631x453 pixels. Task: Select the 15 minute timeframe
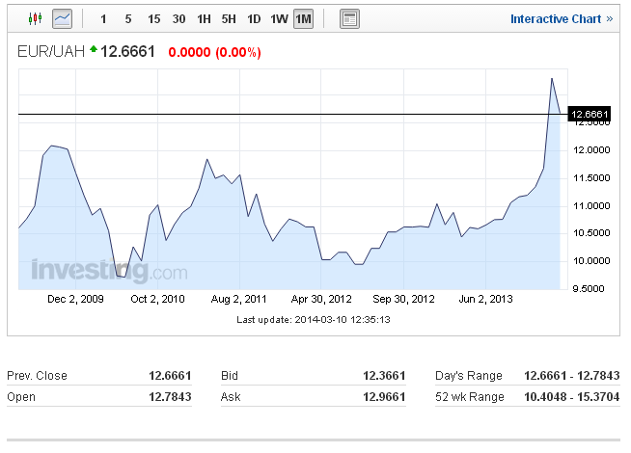click(x=153, y=19)
